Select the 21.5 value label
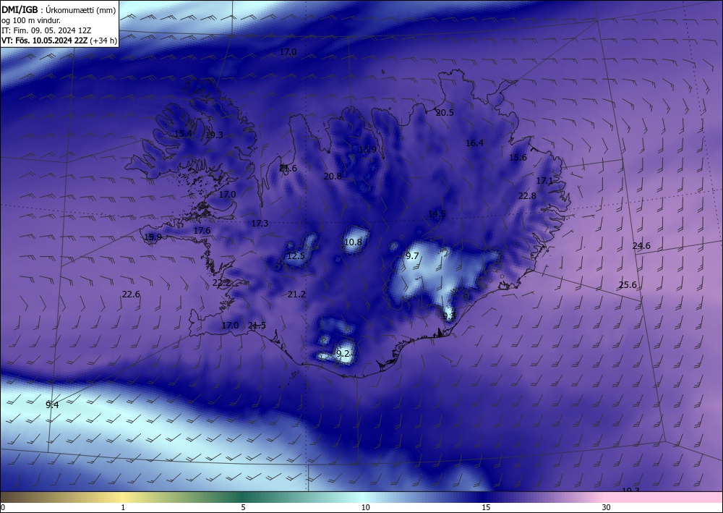Image resolution: width=723 pixels, height=513 pixels. click(x=257, y=326)
